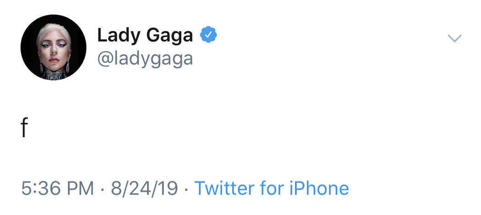Screen dimensions: 481x215
Task: Open the Lady Gaga display name
Action: coord(145,35)
